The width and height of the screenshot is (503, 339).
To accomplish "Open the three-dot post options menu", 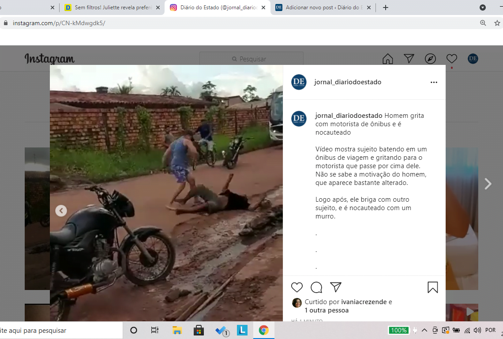I will click(434, 83).
